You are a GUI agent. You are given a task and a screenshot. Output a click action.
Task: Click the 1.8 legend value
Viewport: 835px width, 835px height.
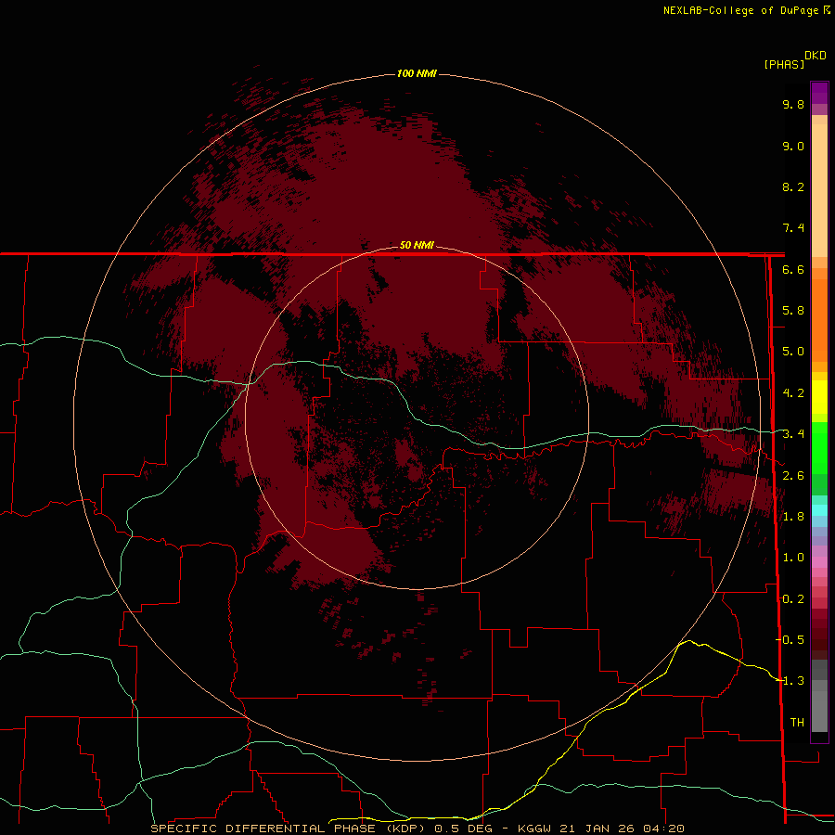point(793,517)
